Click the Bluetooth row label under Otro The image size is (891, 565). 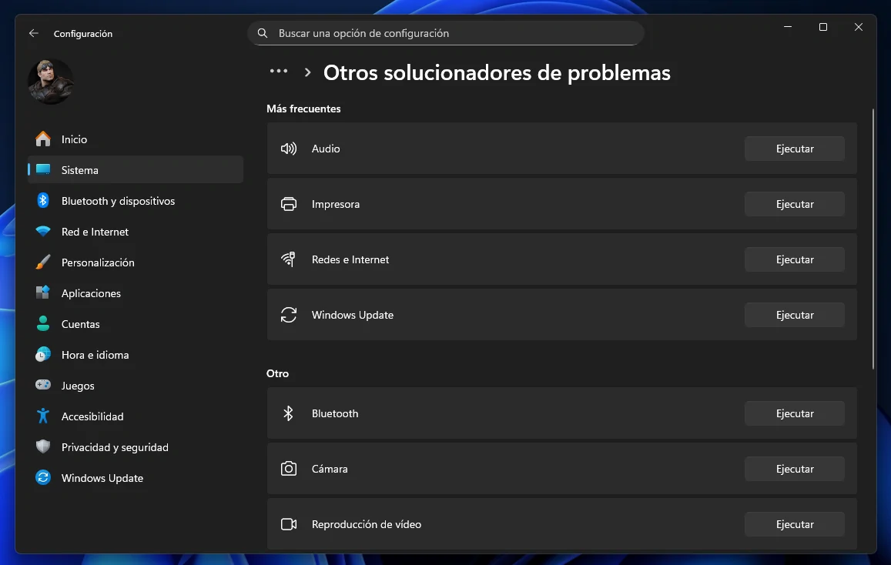click(x=335, y=414)
